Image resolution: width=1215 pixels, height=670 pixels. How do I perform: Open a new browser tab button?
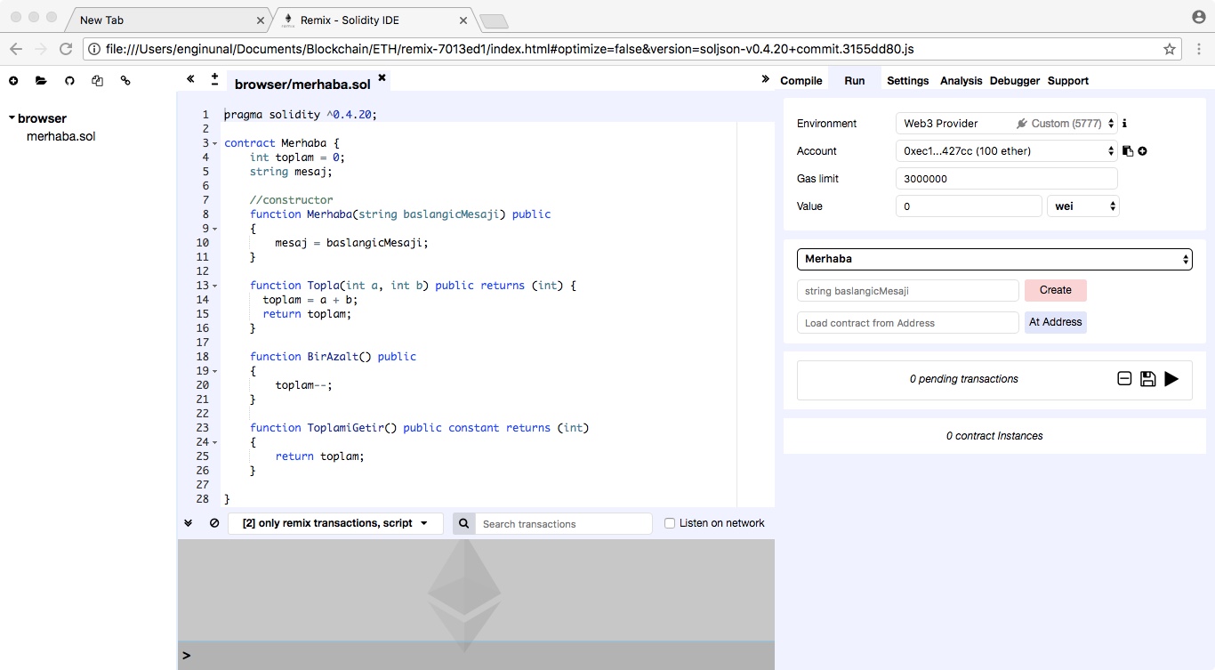tap(494, 21)
